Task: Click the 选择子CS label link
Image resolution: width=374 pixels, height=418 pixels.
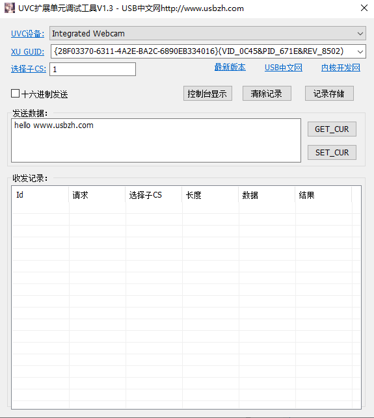Action: [28, 69]
